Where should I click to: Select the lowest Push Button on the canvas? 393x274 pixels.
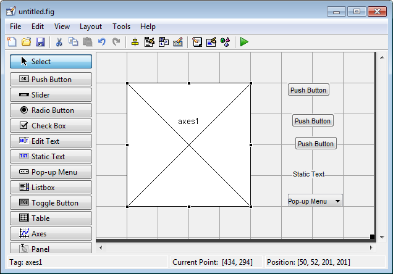click(x=316, y=144)
